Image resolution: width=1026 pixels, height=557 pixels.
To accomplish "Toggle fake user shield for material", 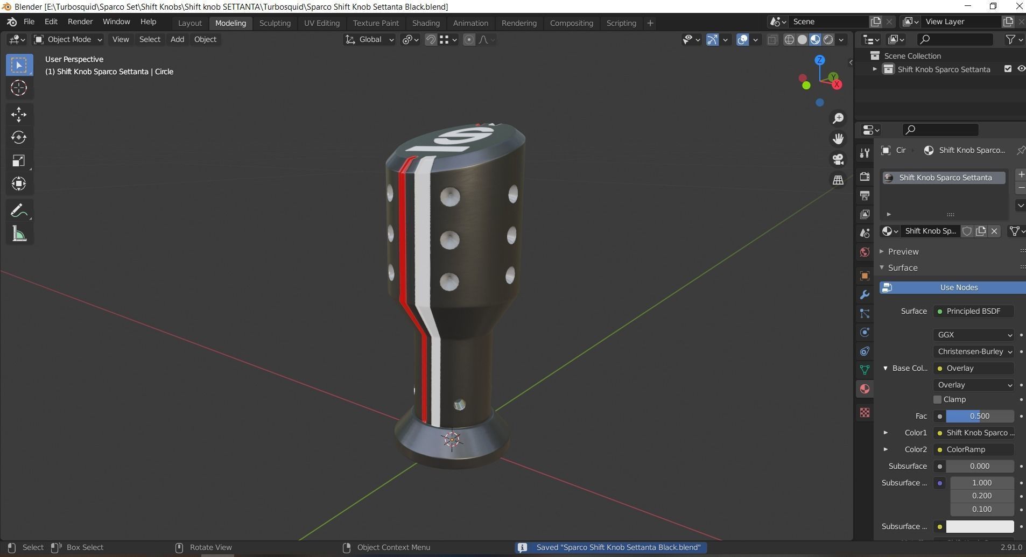I will [967, 231].
